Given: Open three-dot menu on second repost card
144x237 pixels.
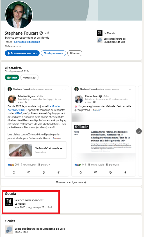Looking at the screenshot, I should (x=131, y=89).
